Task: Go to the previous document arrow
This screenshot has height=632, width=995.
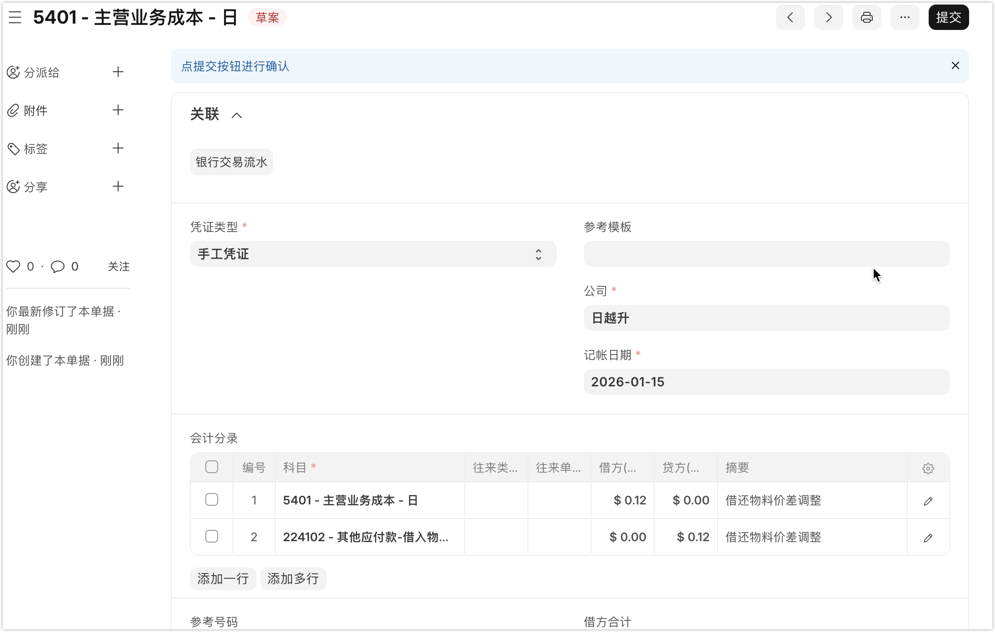Action: pos(790,18)
